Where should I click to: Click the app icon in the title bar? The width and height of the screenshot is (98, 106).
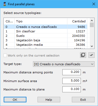coord(5,4)
